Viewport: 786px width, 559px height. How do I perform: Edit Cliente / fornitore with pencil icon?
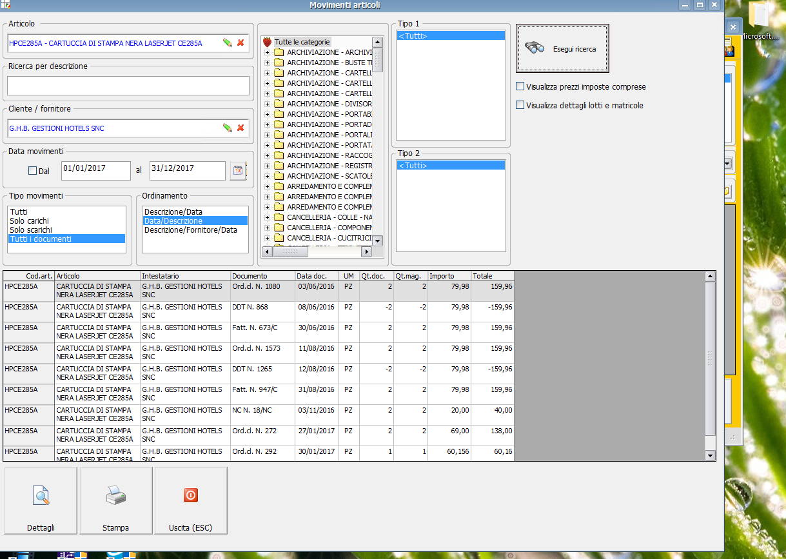pyautogui.click(x=227, y=128)
